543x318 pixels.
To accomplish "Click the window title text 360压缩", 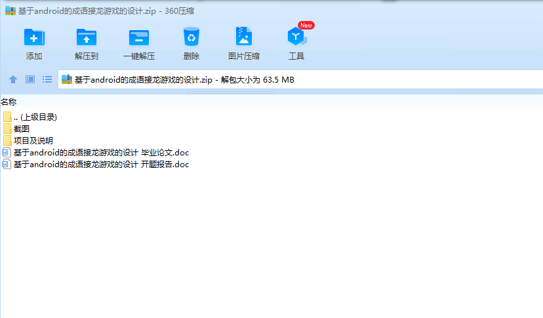I will point(179,11).
